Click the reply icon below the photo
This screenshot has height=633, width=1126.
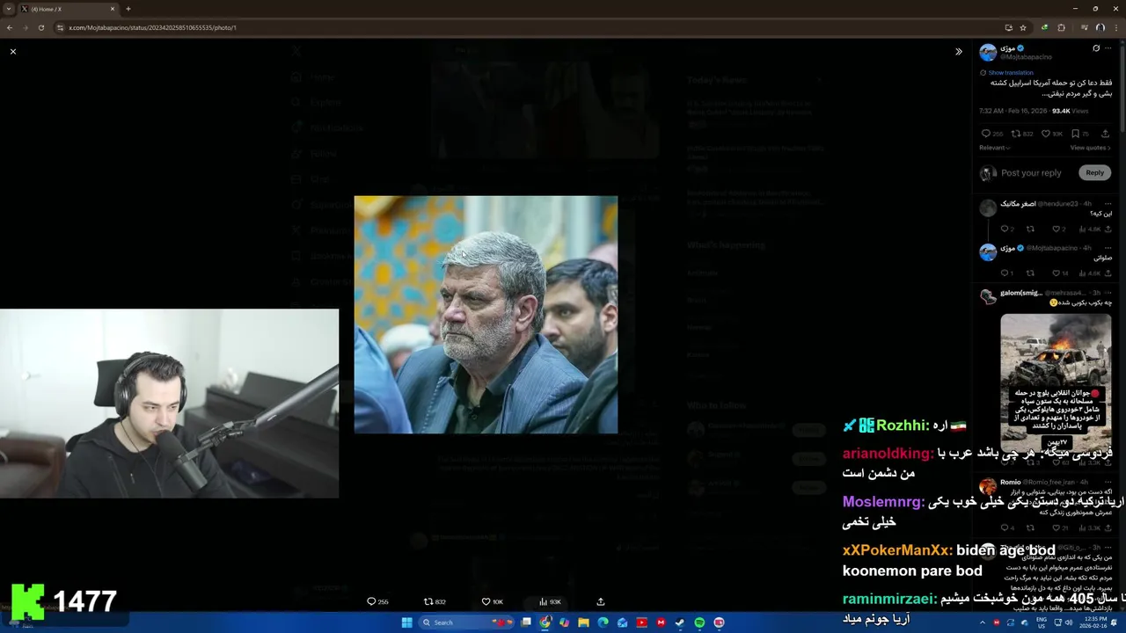click(371, 601)
